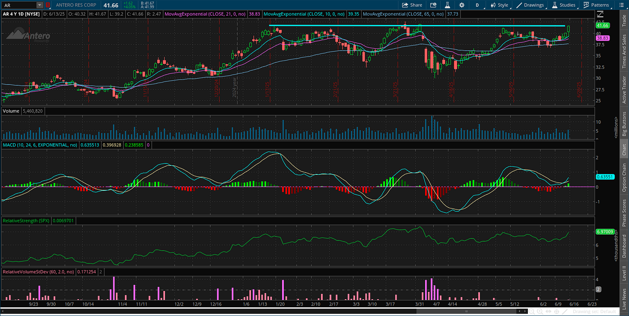Screen dimensions: 629x316
Task: Click the trendline drawing tool icon
Action: 565,311
